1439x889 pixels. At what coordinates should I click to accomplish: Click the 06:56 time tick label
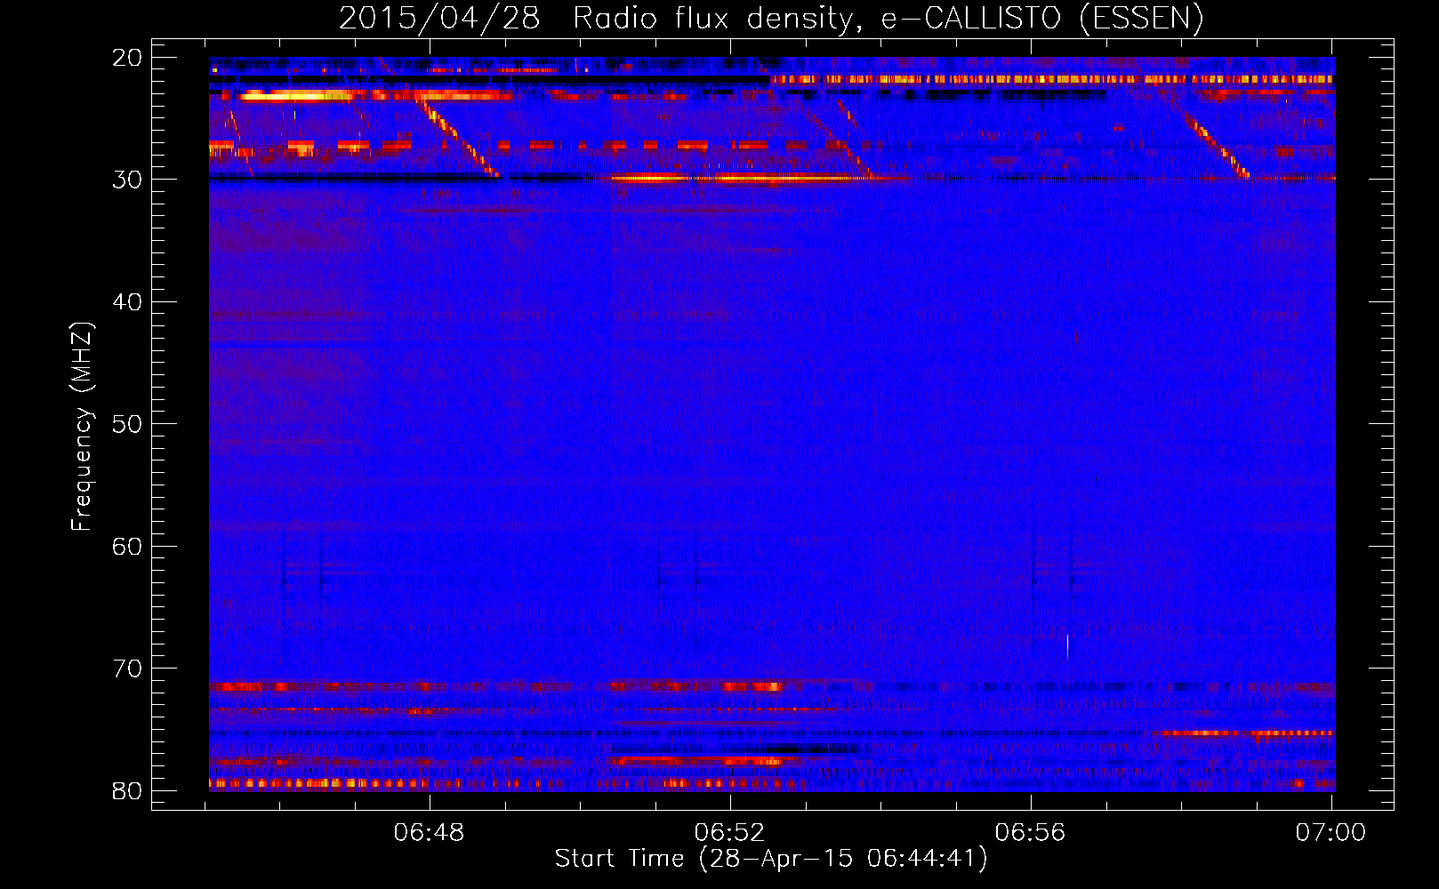coord(1030,832)
